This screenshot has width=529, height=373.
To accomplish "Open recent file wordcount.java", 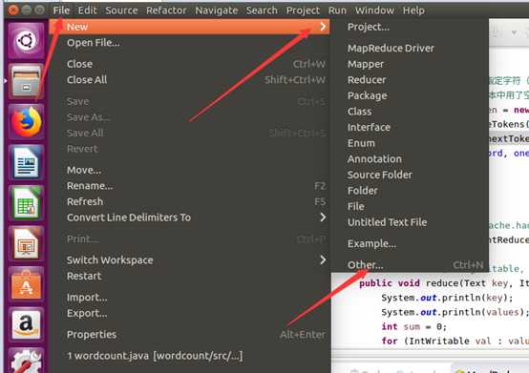I will click(x=155, y=356).
